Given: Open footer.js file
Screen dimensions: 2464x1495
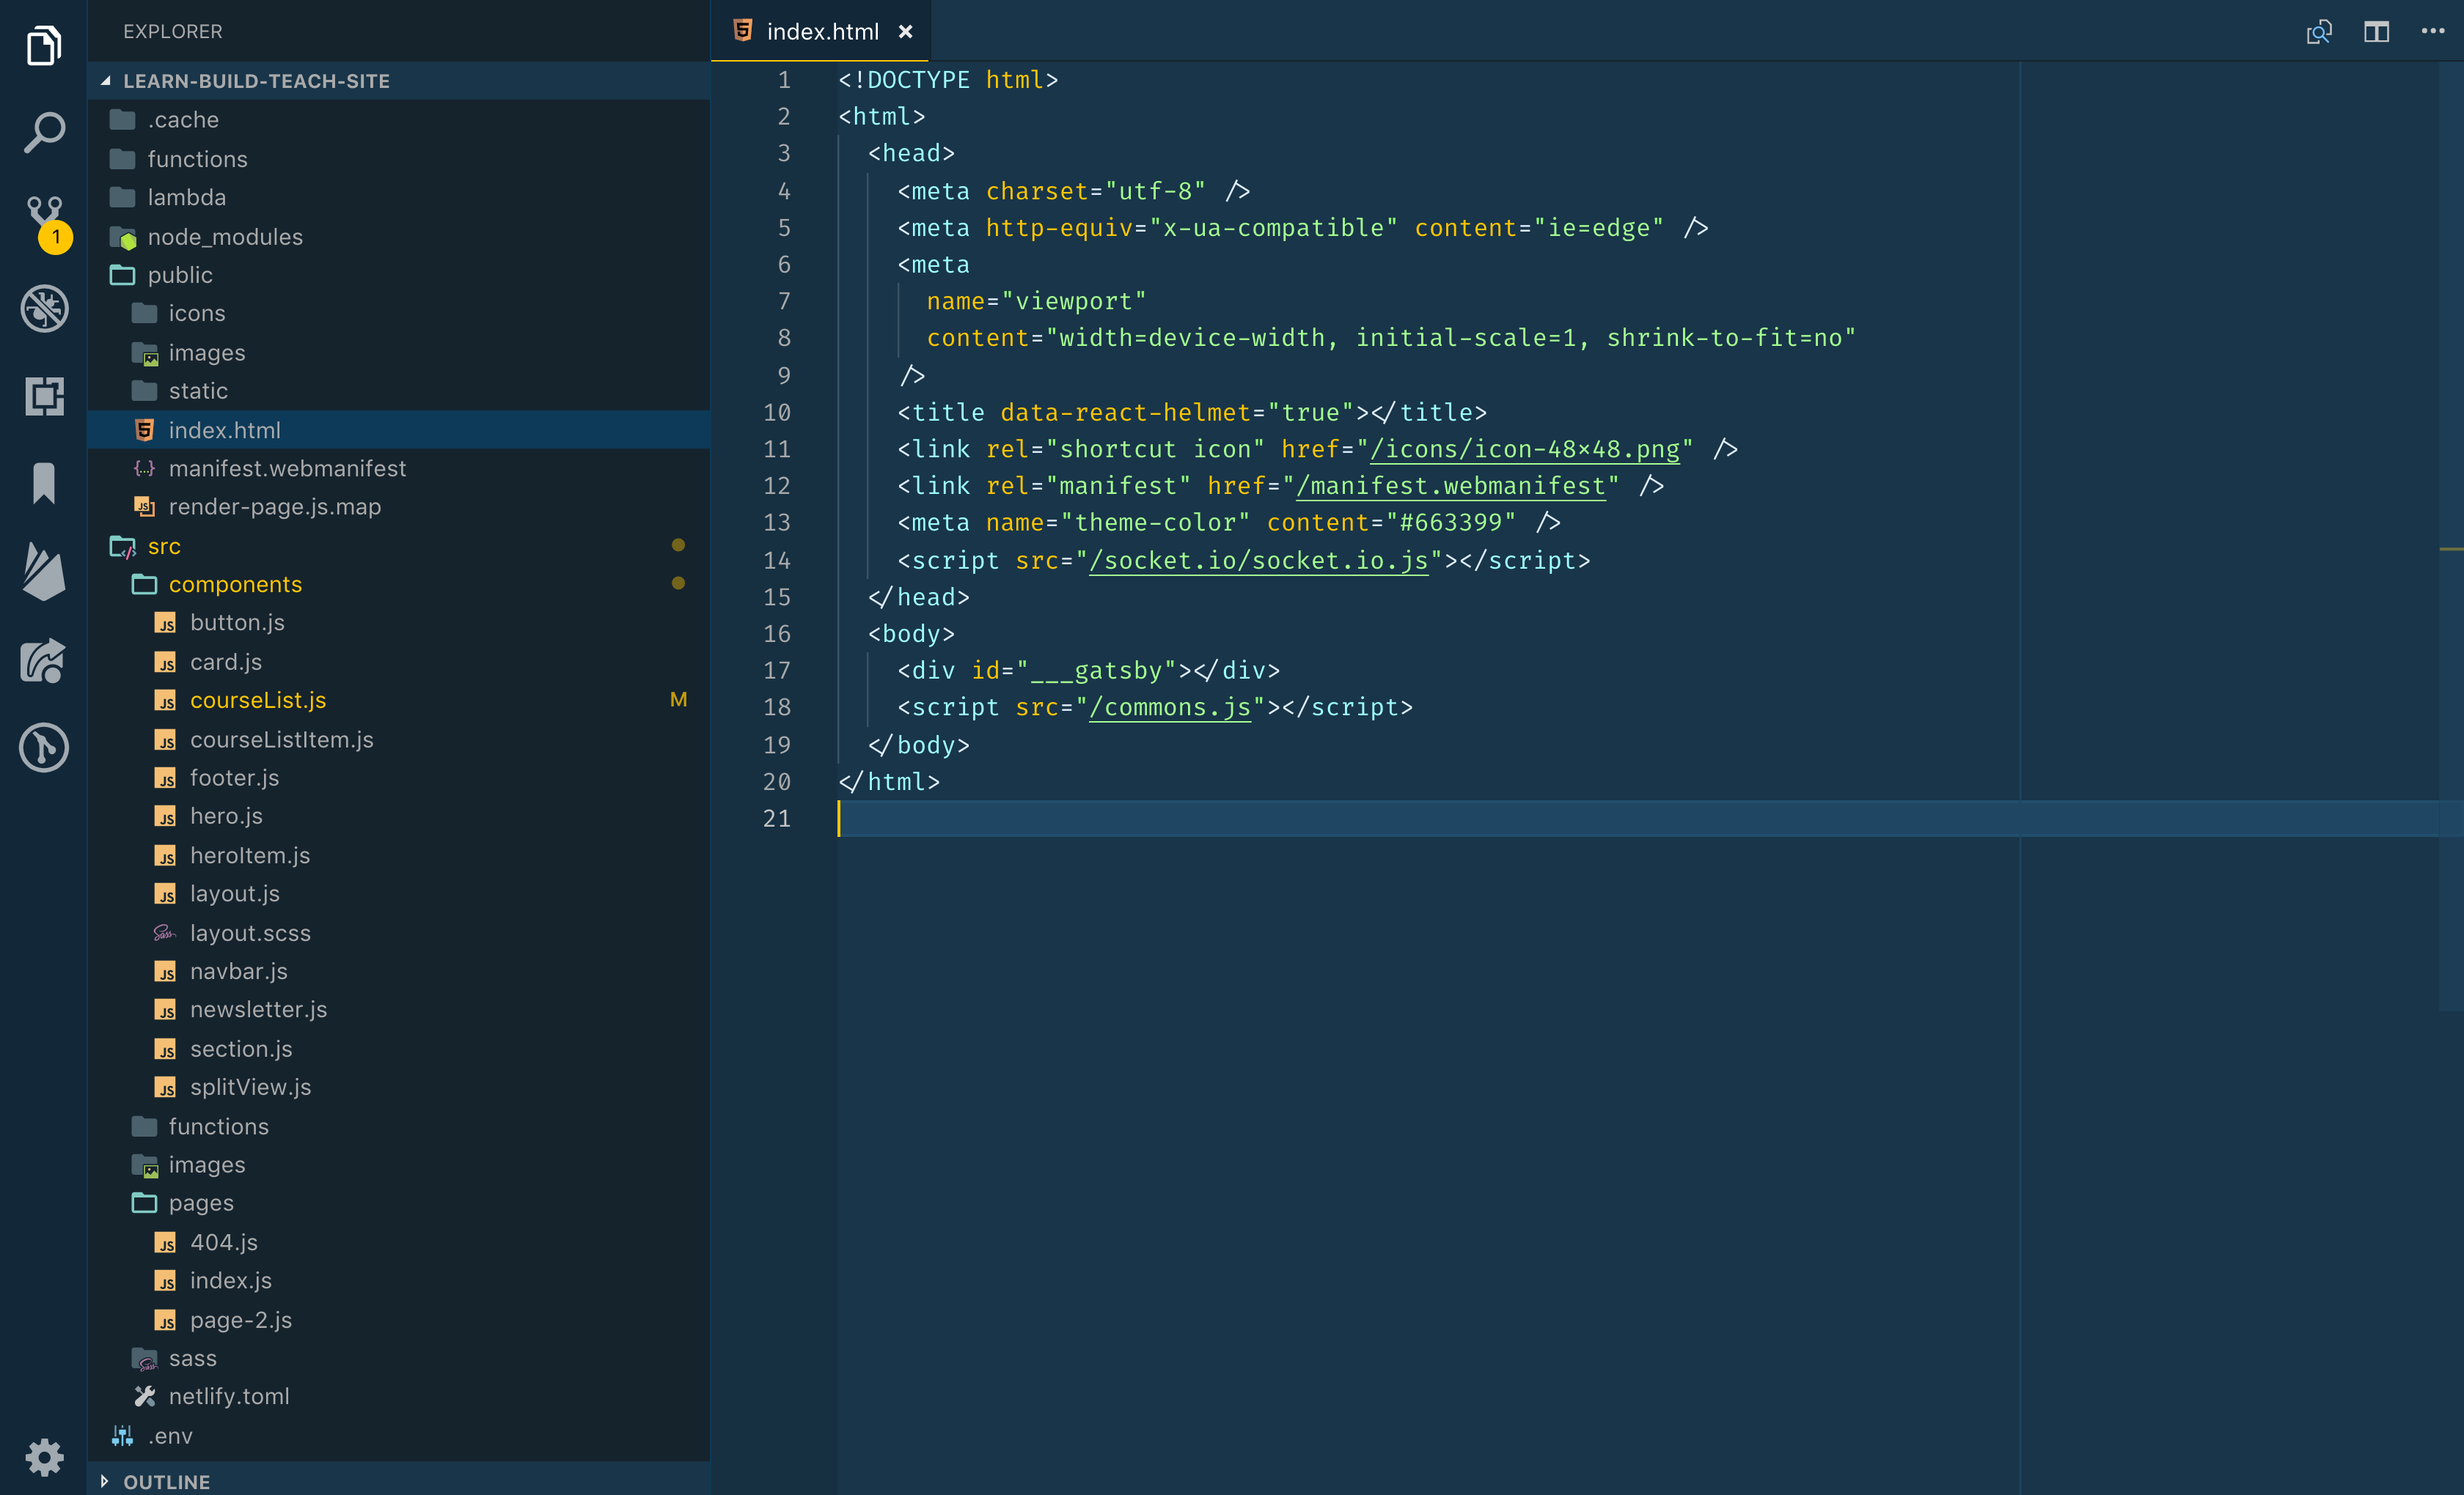Looking at the screenshot, I should 399,778.
